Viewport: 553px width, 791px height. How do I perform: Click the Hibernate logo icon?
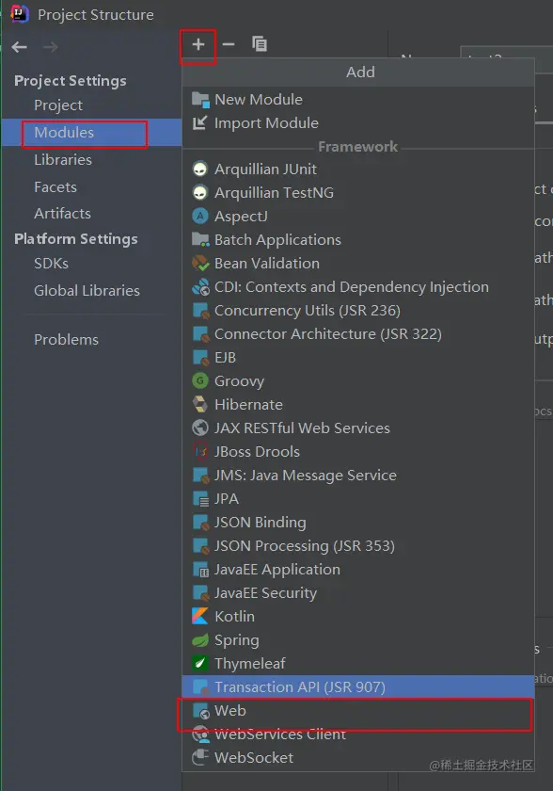(200, 404)
